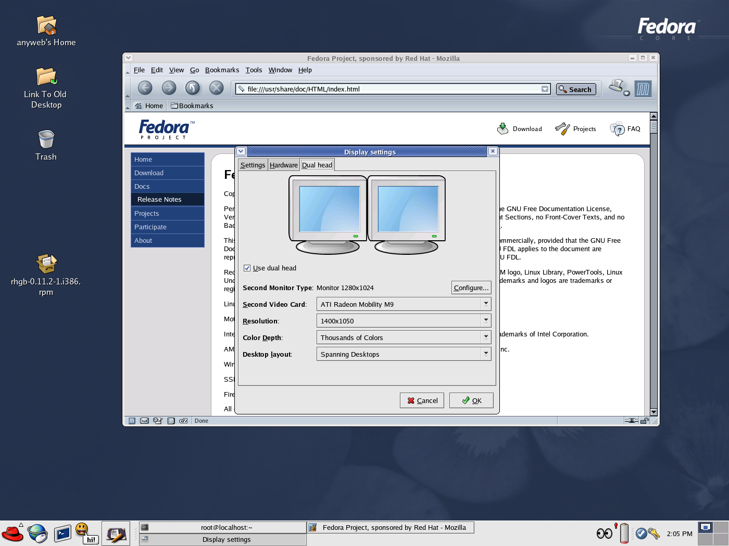Select the Trash desktop icon

click(x=46, y=139)
